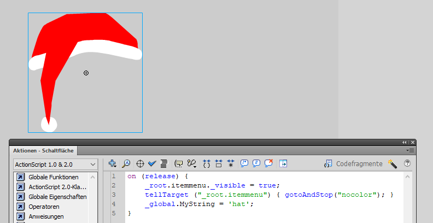This screenshot has height=223, width=433.
Task: Remove comment from selected code
Action: click(268, 163)
